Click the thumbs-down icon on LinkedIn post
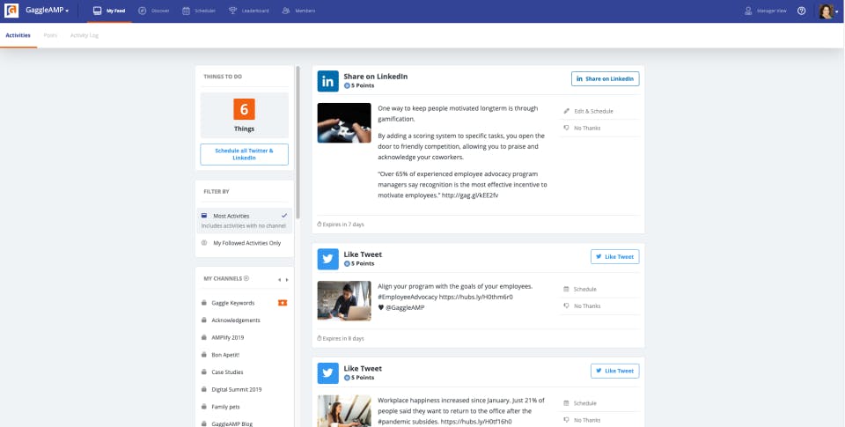The height and width of the screenshot is (427, 845). (x=566, y=129)
